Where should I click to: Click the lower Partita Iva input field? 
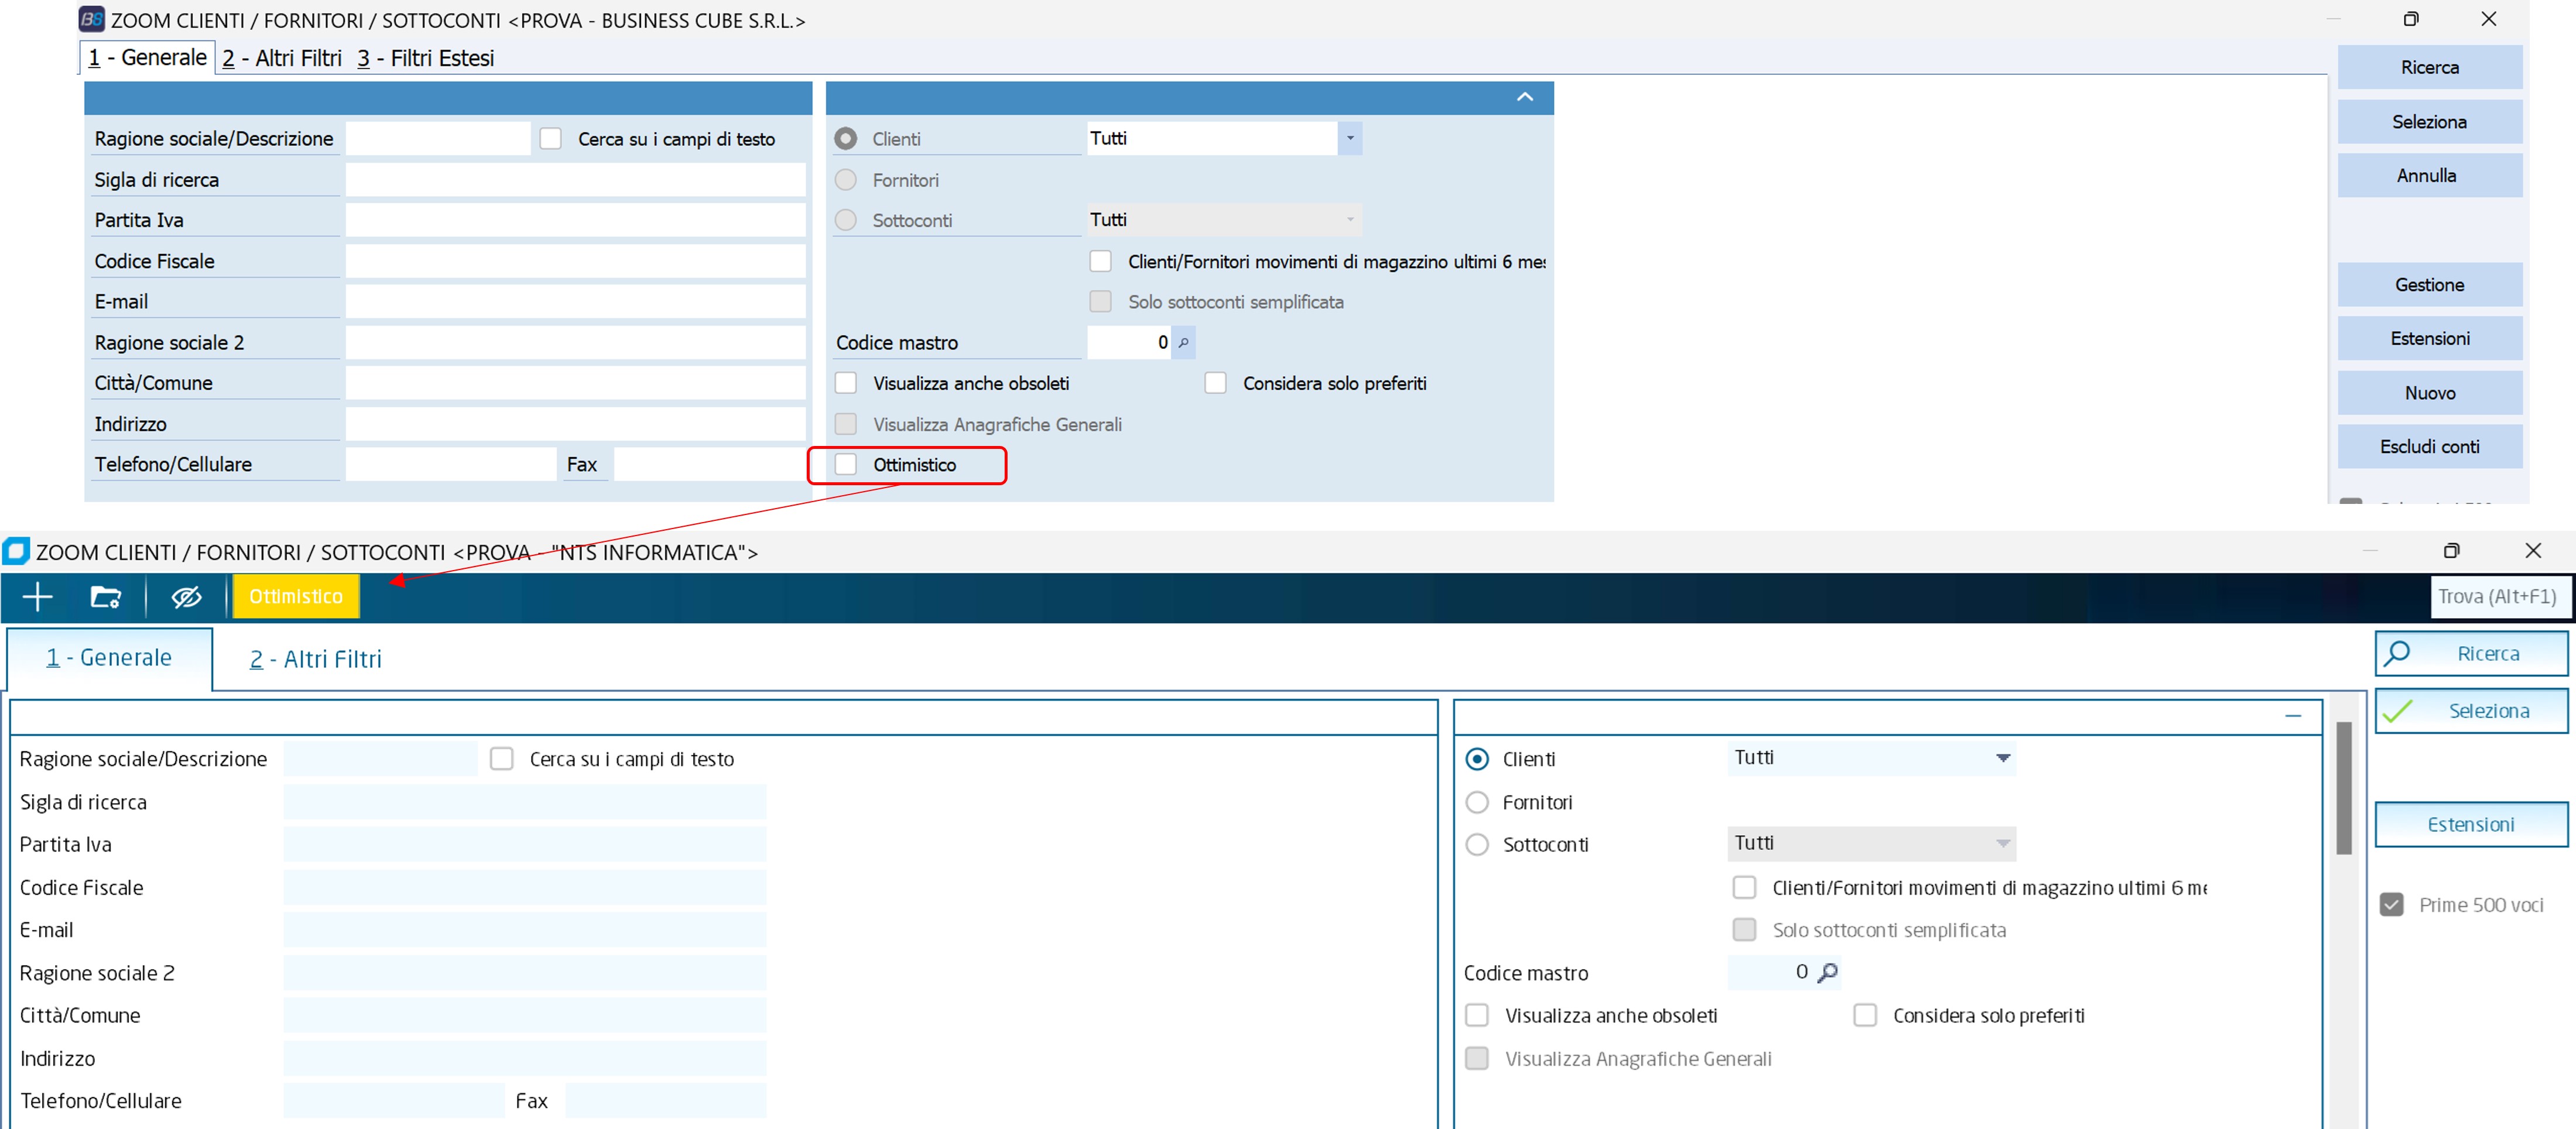pos(524,845)
